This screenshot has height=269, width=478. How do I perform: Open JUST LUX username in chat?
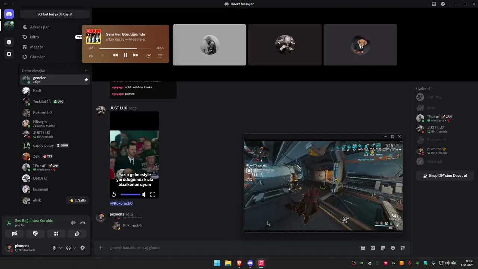click(x=118, y=108)
